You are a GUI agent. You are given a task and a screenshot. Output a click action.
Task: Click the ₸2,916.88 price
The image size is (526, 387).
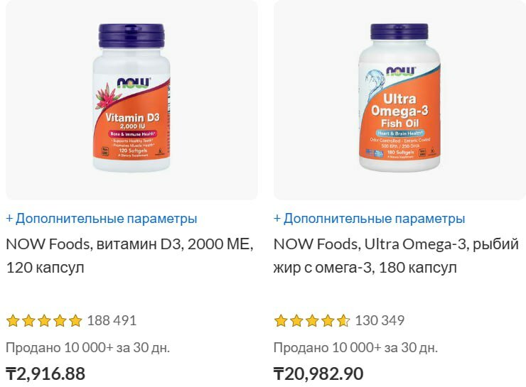[x=45, y=374]
